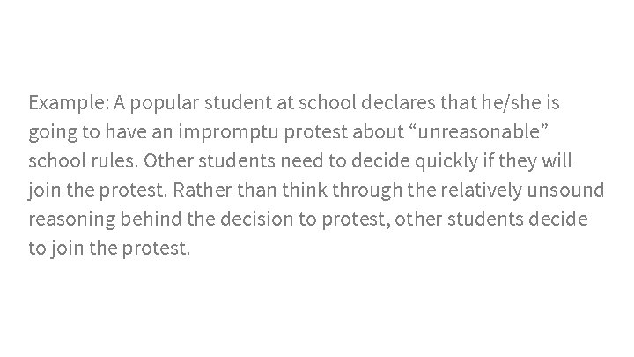Click the word "going" starting the second line
This screenshot has height=357, width=634.
click(53, 133)
